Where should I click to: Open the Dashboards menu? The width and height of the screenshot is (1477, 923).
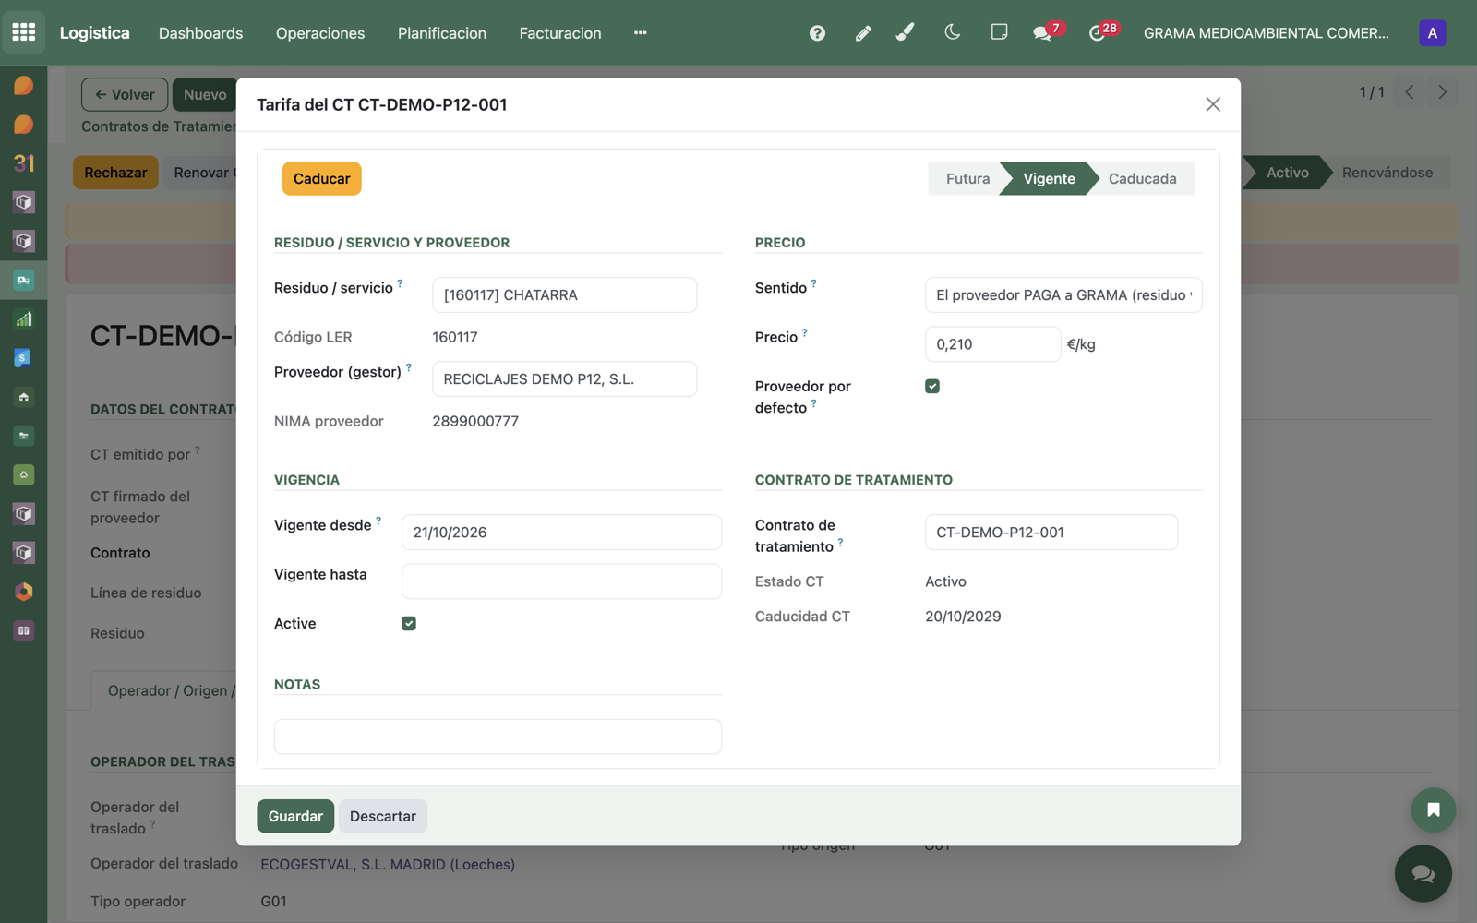pos(200,33)
